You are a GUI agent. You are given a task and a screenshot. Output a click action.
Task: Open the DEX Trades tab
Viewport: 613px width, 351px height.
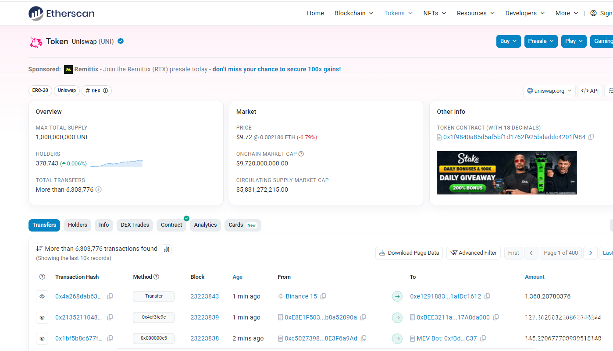(135, 225)
